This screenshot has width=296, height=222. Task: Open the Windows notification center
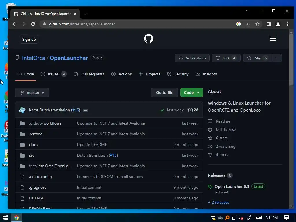tap(286, 218)
